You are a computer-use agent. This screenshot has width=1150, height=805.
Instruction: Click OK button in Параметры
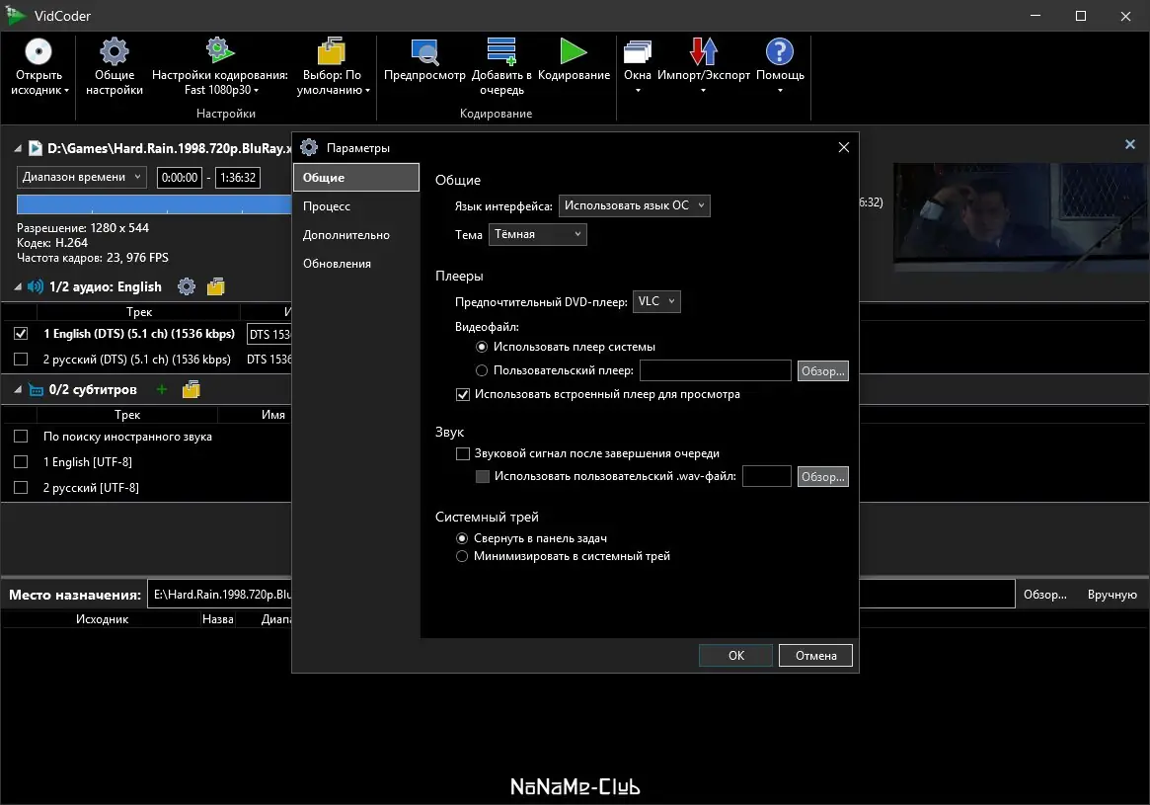tap(735, 655)
